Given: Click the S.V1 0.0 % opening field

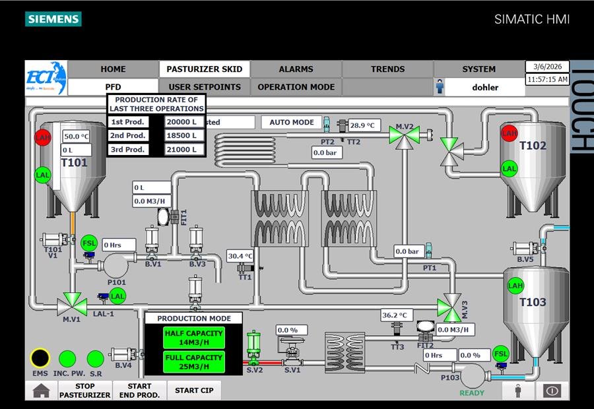Looking at the screenshot, I should [x=291, y=330].
